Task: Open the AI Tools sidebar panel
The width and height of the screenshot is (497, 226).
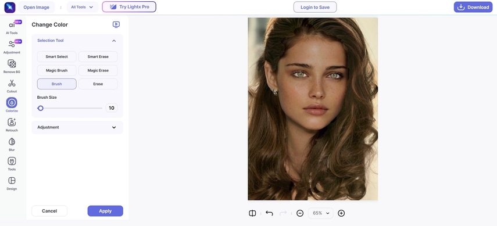Action: (x=12, y=27)
